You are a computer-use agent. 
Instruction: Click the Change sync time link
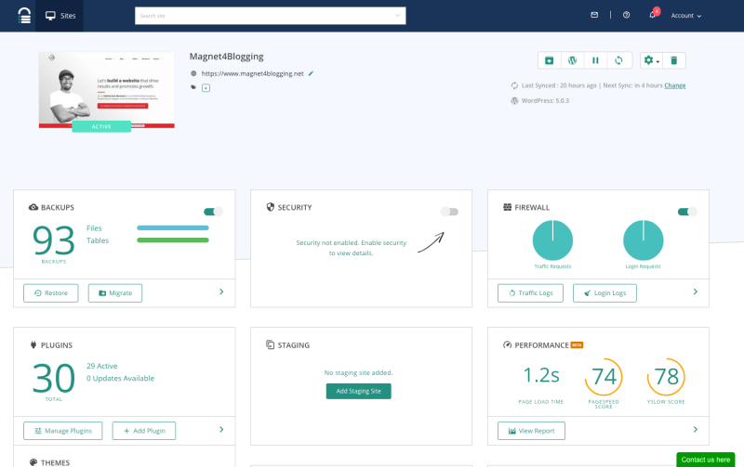[x=675, y=85]
